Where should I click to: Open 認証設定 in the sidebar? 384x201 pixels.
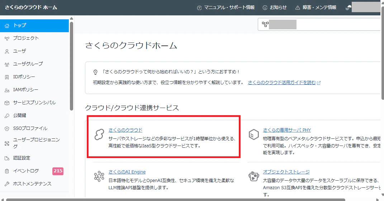tap(34, 158)
